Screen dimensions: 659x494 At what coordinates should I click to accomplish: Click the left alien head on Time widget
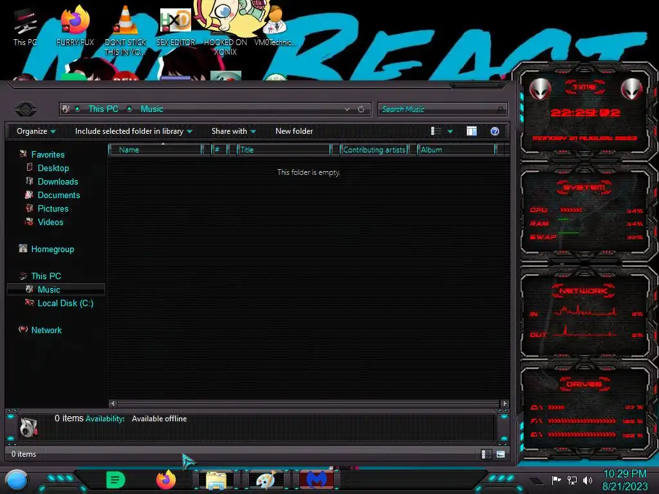click(x=540, y=89)
